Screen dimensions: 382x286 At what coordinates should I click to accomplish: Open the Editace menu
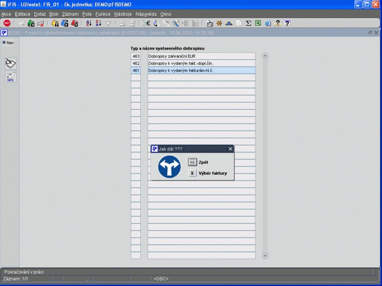[22, 14]
